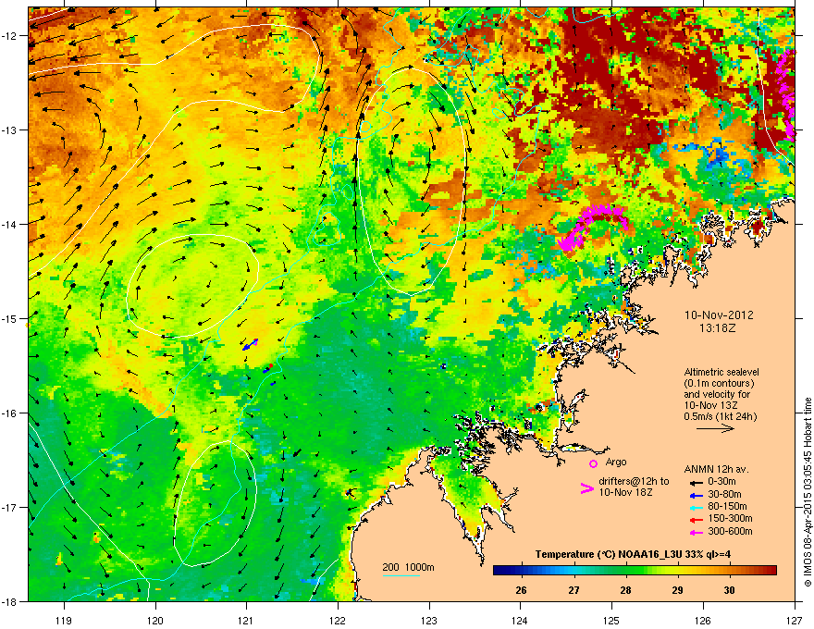The image size is (814, 629).
Task: Click the magenta 300-600m legend arrow
Action: point(696,533)
